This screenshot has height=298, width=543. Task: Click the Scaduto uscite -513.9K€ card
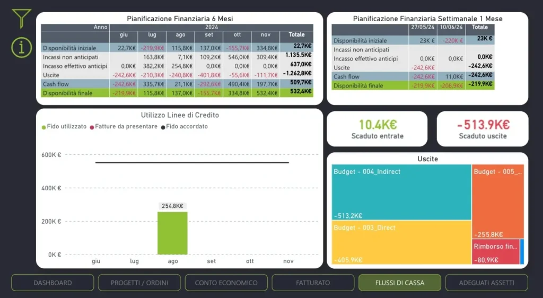click(x=483, y=129)
